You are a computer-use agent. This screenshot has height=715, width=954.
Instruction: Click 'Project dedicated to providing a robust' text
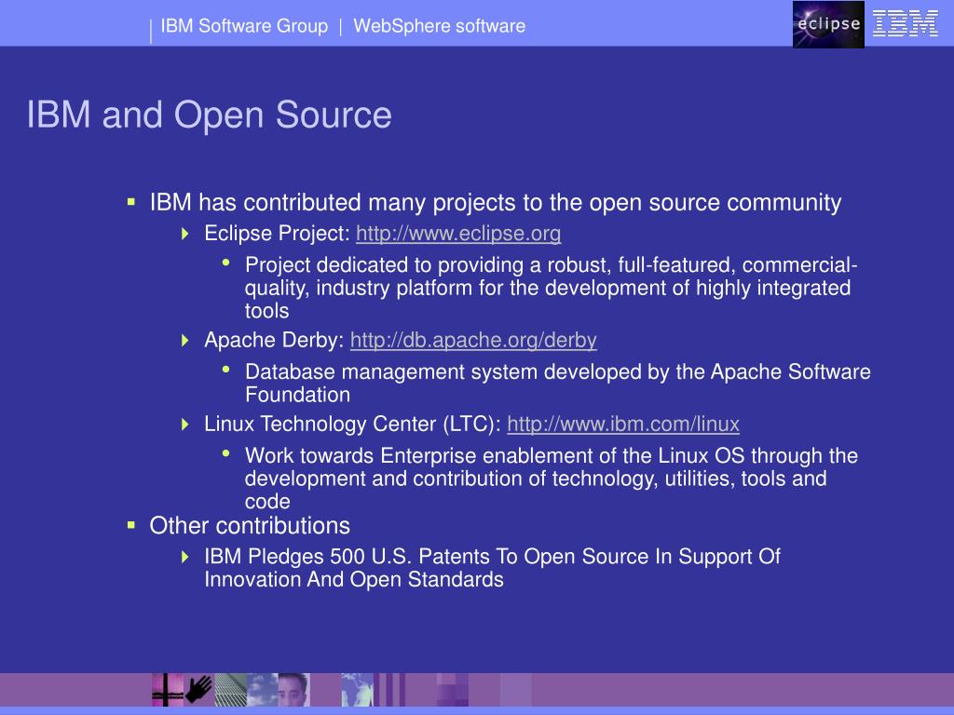pos(552,288)
